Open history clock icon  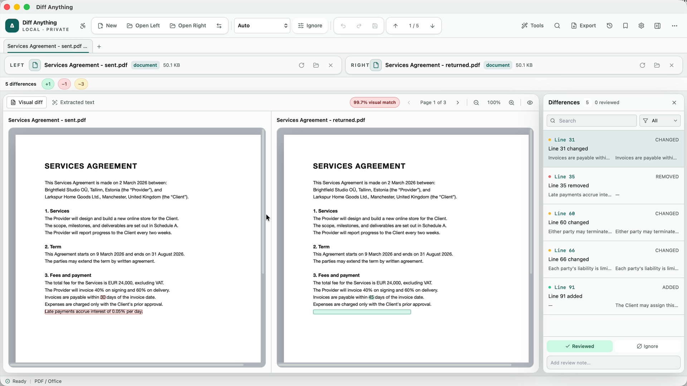tap(610, 26)
